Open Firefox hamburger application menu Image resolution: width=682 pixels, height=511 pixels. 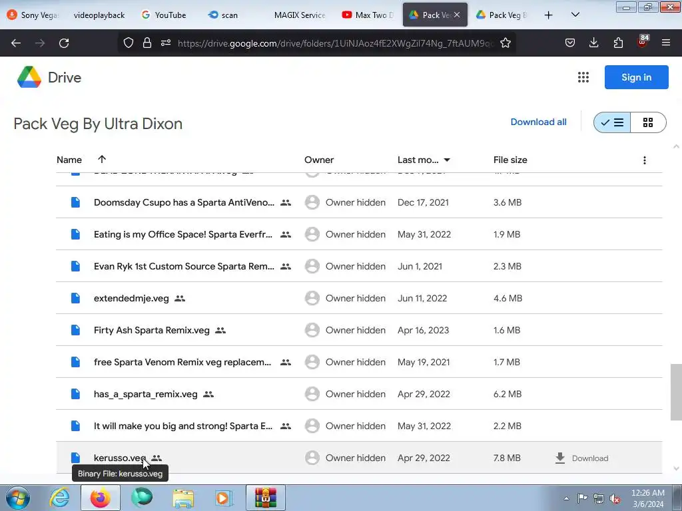(665, 43)
